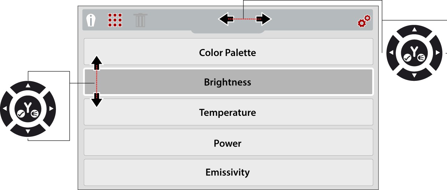
Task: Click the left arrow in top bar
Action: (226, 19)
